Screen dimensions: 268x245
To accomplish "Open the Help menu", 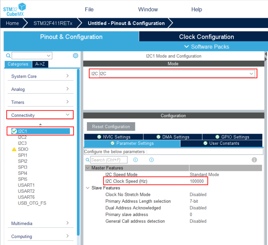I will click(x=196, y=9).
